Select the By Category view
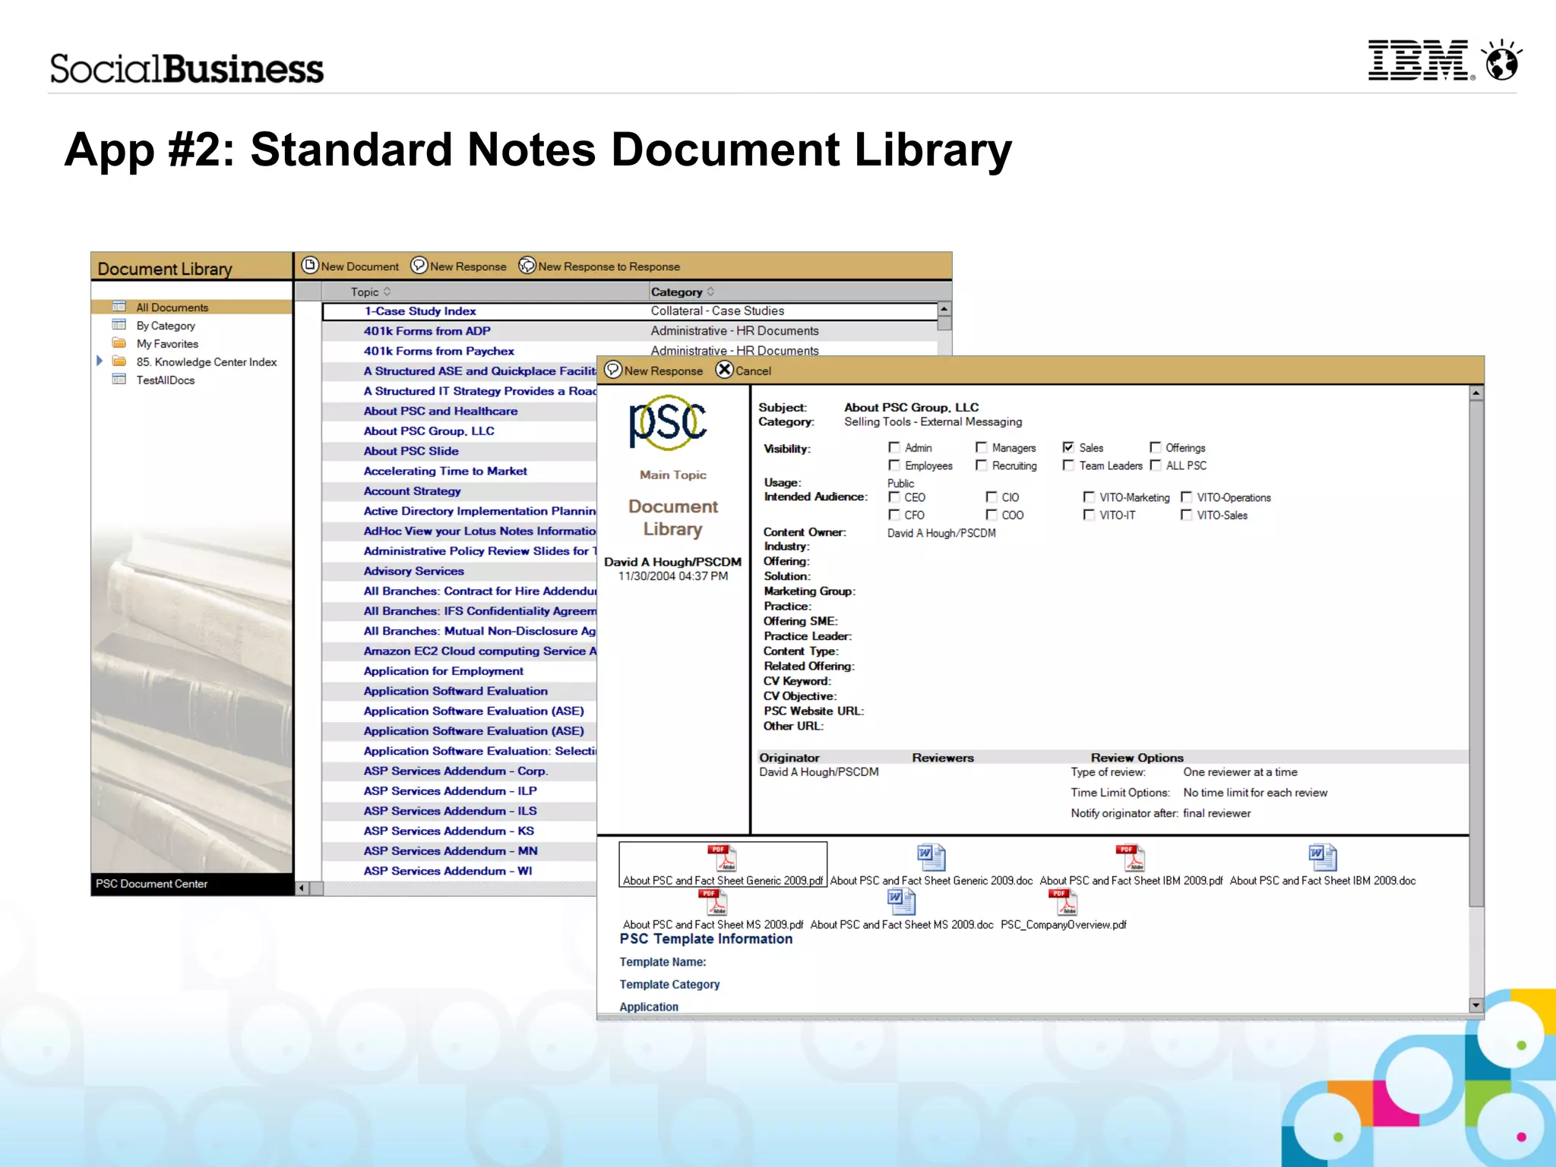Viewport: 1556px width, 1167px height. [x=166, y=325]
